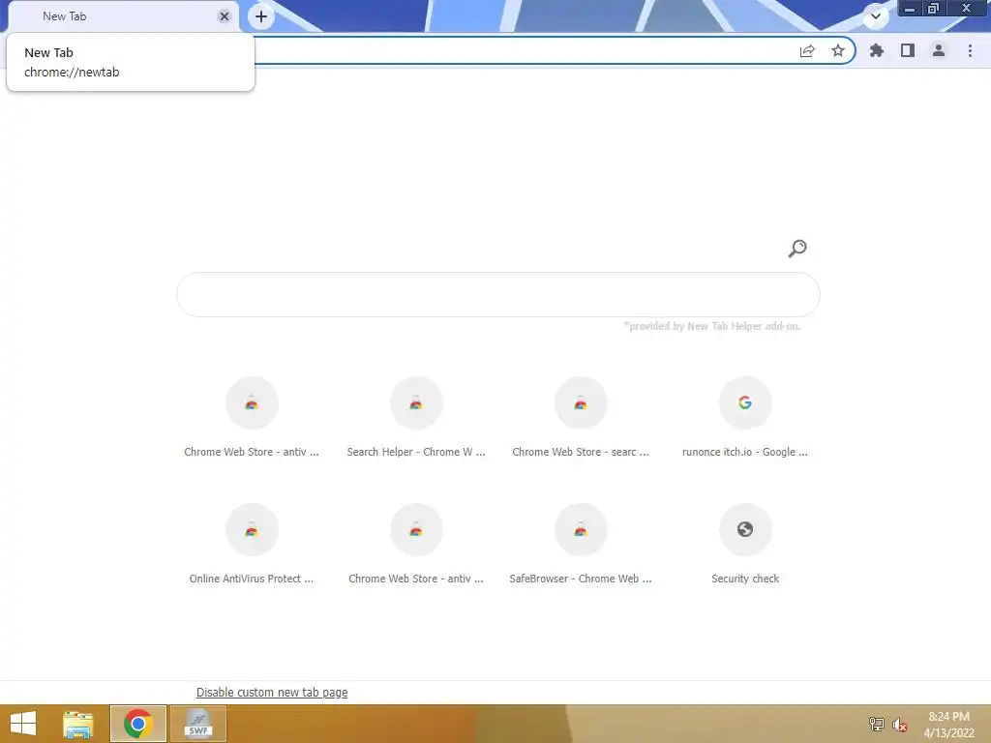Open File Explorer from the taskbar
Viewport: 991px width, 743px height.
coord(78,724)
